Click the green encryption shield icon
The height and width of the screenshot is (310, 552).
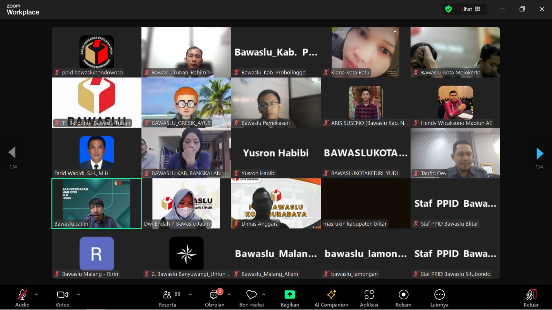(x=448, y=9)
